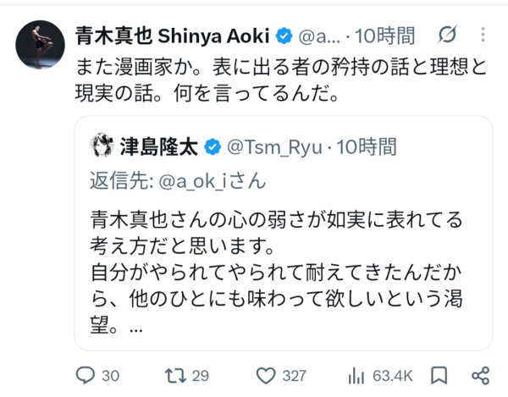
Task: Click the 津島隆太 avatar in quoted tweet
Action: (x=102, y=145)
